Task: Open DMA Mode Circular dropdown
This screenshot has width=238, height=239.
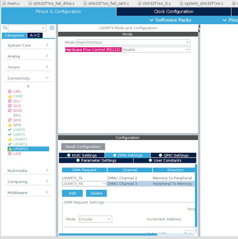Action: click(x=95, y=219)
